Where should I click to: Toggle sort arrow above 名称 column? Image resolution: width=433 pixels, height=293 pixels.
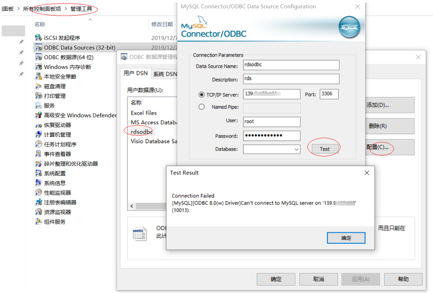click(90, 19)
